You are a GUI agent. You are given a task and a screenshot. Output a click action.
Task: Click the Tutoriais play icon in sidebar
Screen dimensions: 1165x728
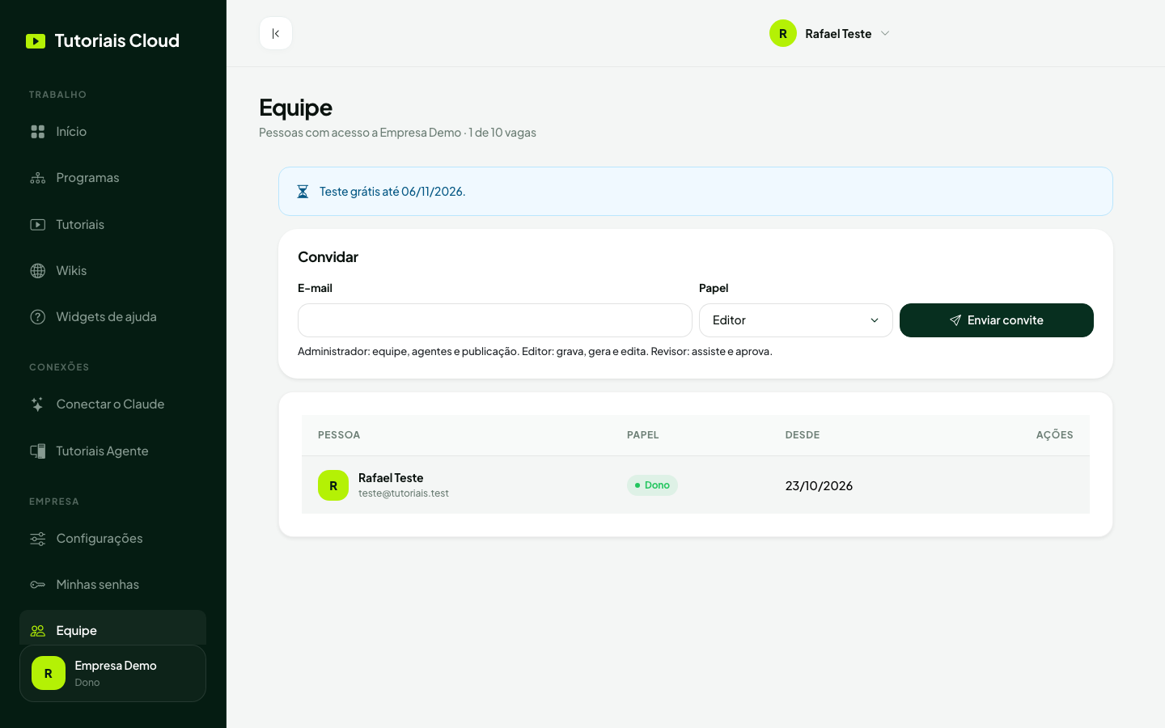tap(38, 225)
